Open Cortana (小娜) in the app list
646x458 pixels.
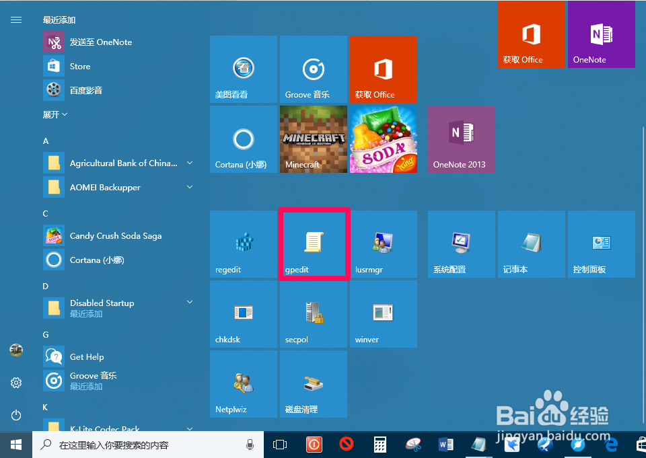click(120, 260)
